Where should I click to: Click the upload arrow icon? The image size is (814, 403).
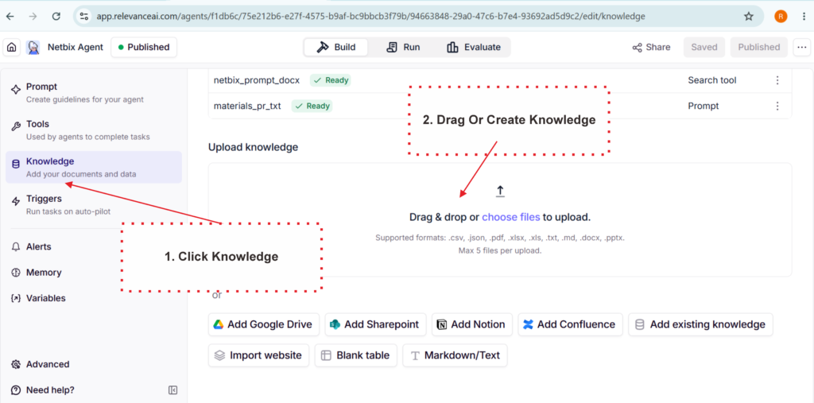pos(500,191)
